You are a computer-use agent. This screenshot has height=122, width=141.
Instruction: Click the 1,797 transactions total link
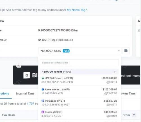click(30, 104)
